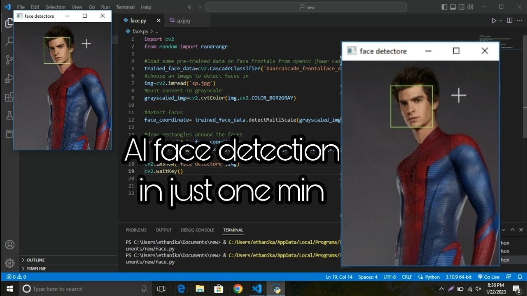527x296 pixels.
Task: Open the Extensions view
Action: (x=9, y=97)
